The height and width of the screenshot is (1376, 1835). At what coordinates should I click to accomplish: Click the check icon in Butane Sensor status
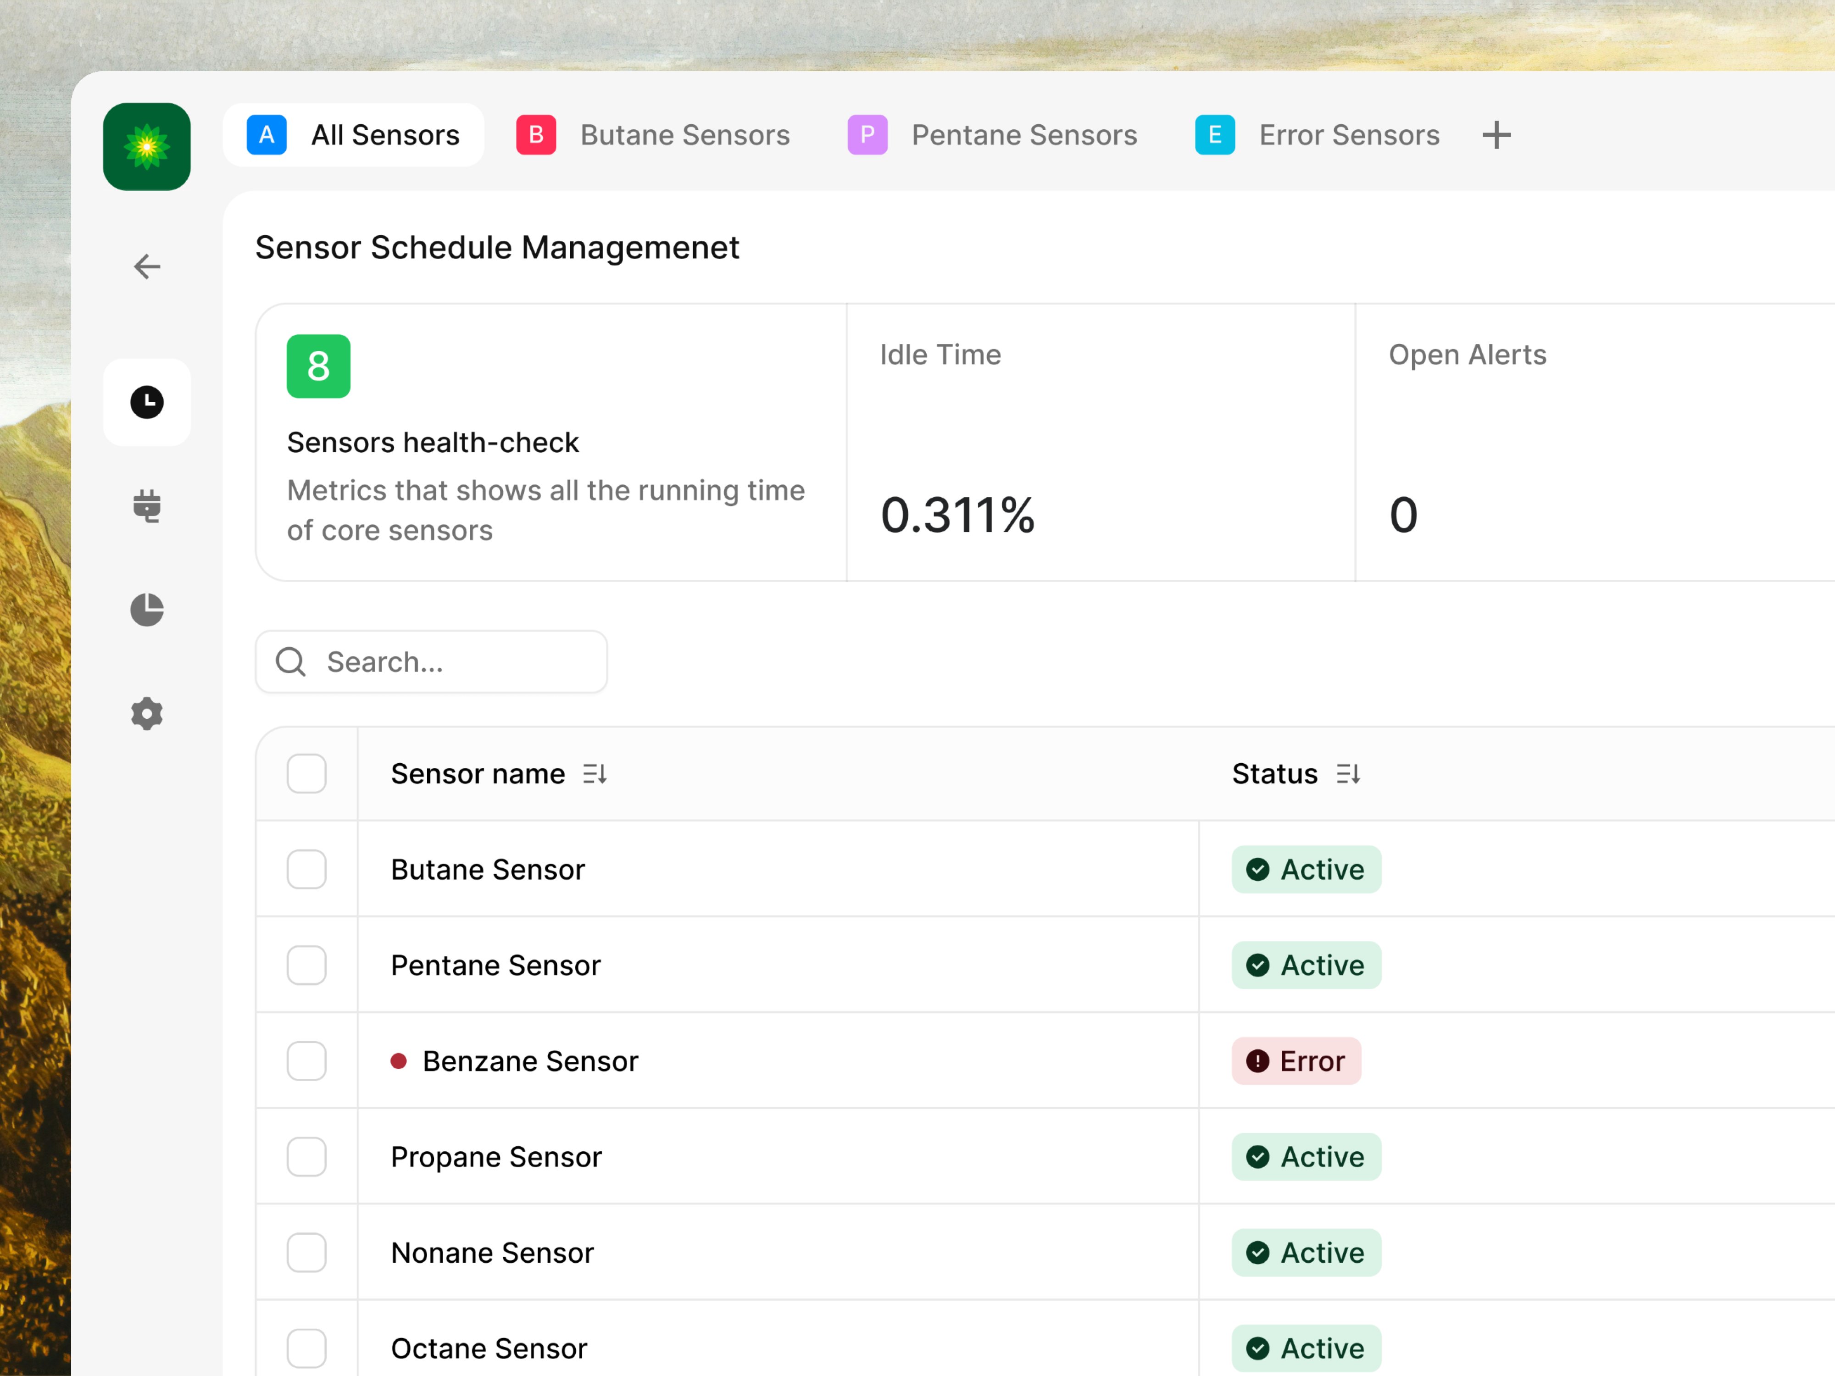1257,869
